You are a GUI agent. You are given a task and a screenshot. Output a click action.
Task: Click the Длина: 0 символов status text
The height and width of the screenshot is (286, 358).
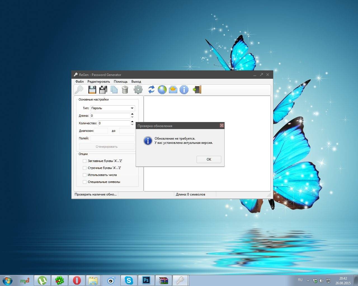click(x=190, y=194)
